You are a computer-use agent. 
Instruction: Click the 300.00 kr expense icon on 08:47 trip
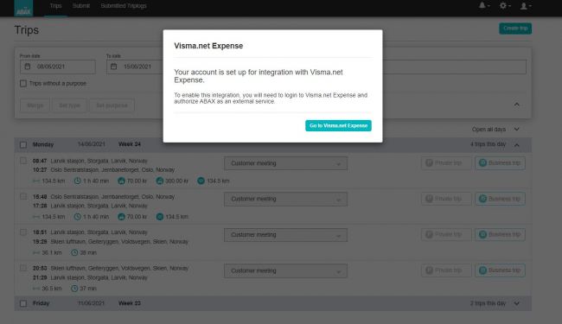tap(160, 181)
